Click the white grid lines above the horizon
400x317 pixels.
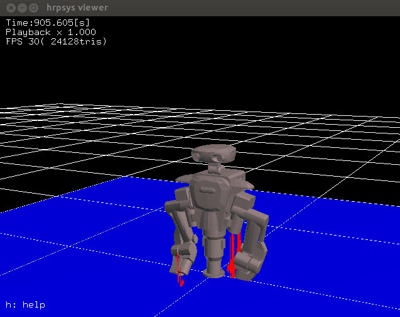[x=94, y=132]
